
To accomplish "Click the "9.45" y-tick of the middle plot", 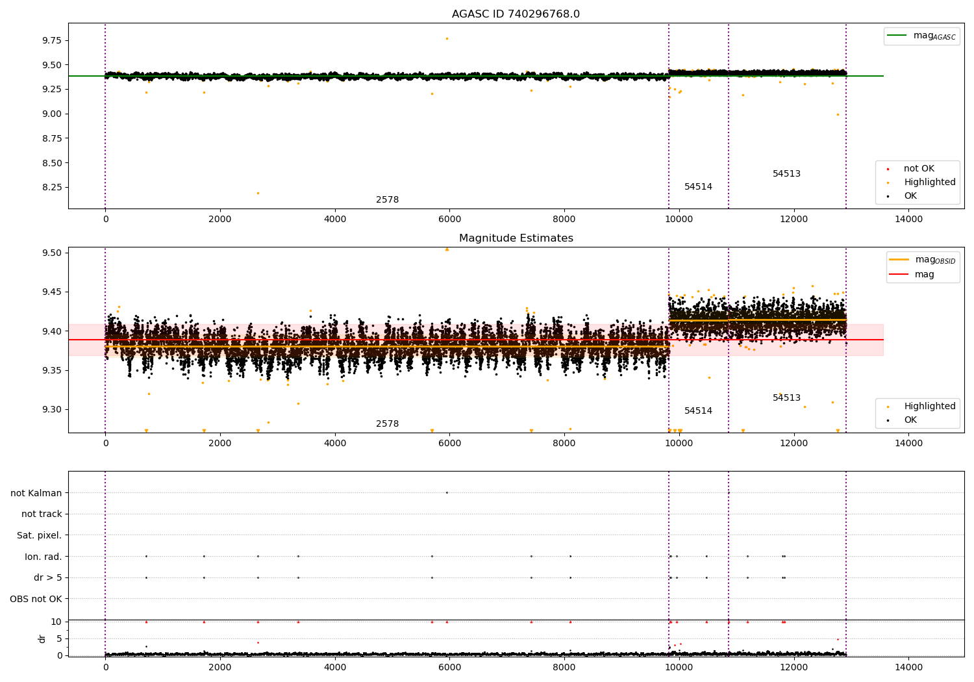I will click(51, 292).
